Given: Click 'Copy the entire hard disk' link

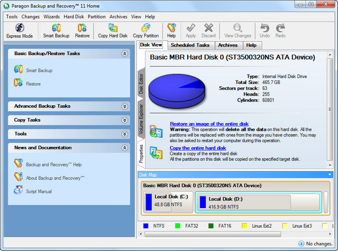Looking at the screenshot, I should 198,148.
